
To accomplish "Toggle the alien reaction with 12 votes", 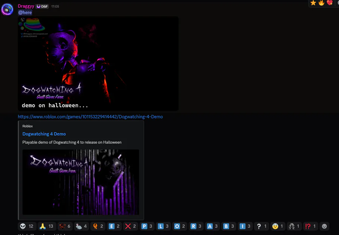I will tap(27, 226).
